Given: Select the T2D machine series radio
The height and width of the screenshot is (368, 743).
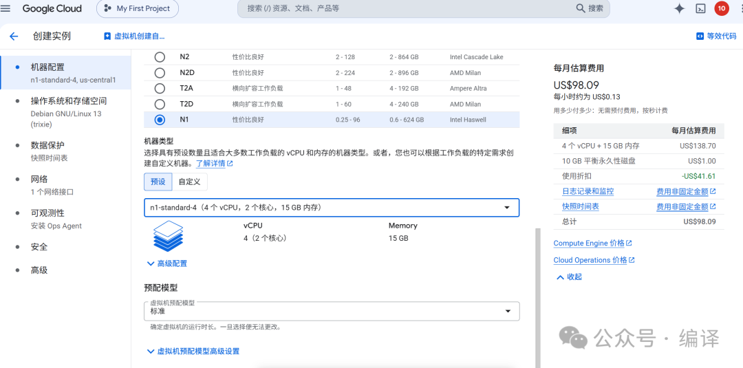Looking at the screenshot, I should 160,104.
